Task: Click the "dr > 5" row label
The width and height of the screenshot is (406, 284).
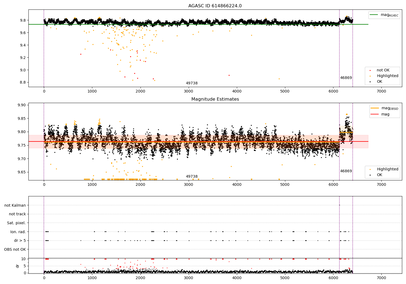Action: (20, 241)
